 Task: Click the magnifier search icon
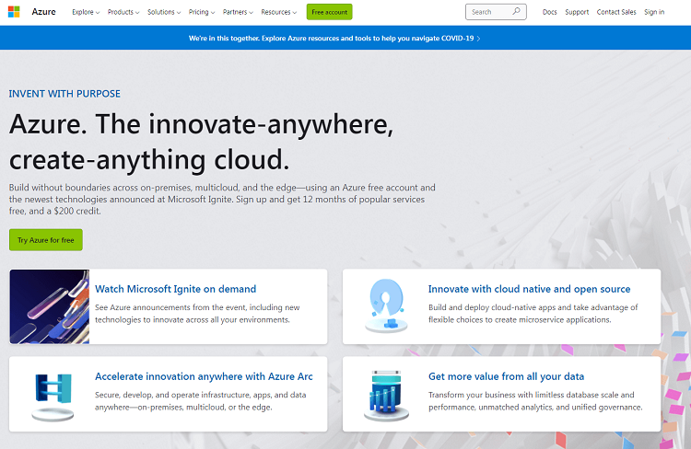coord(517,11)
